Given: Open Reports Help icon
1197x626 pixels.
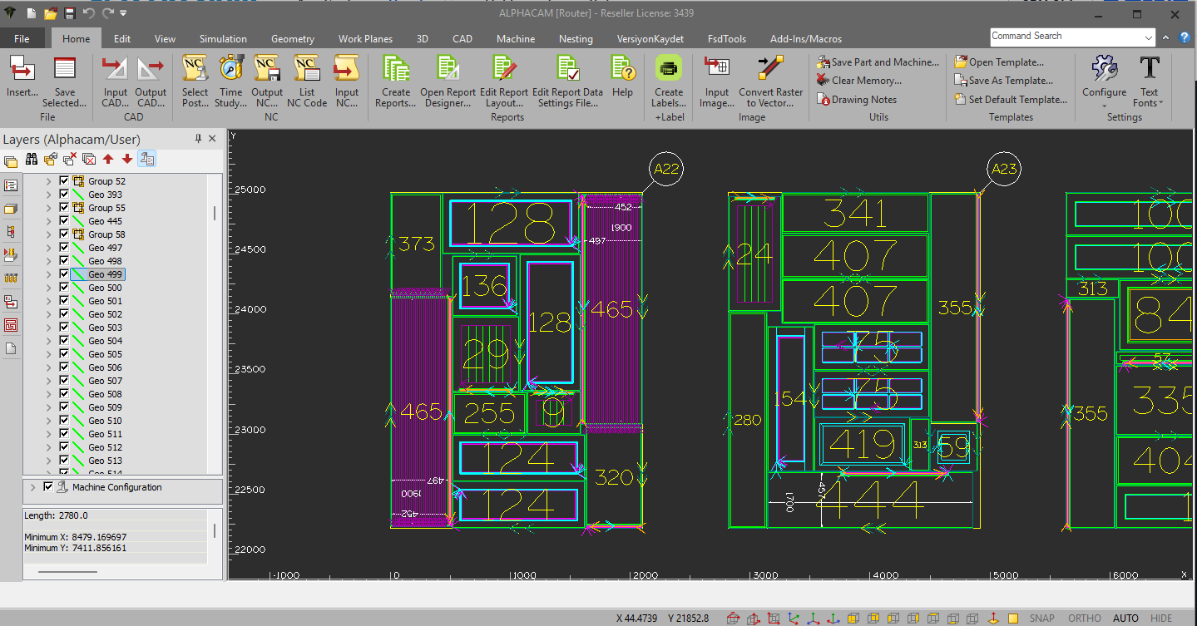Looking at the screenshot, I should 622,70.
